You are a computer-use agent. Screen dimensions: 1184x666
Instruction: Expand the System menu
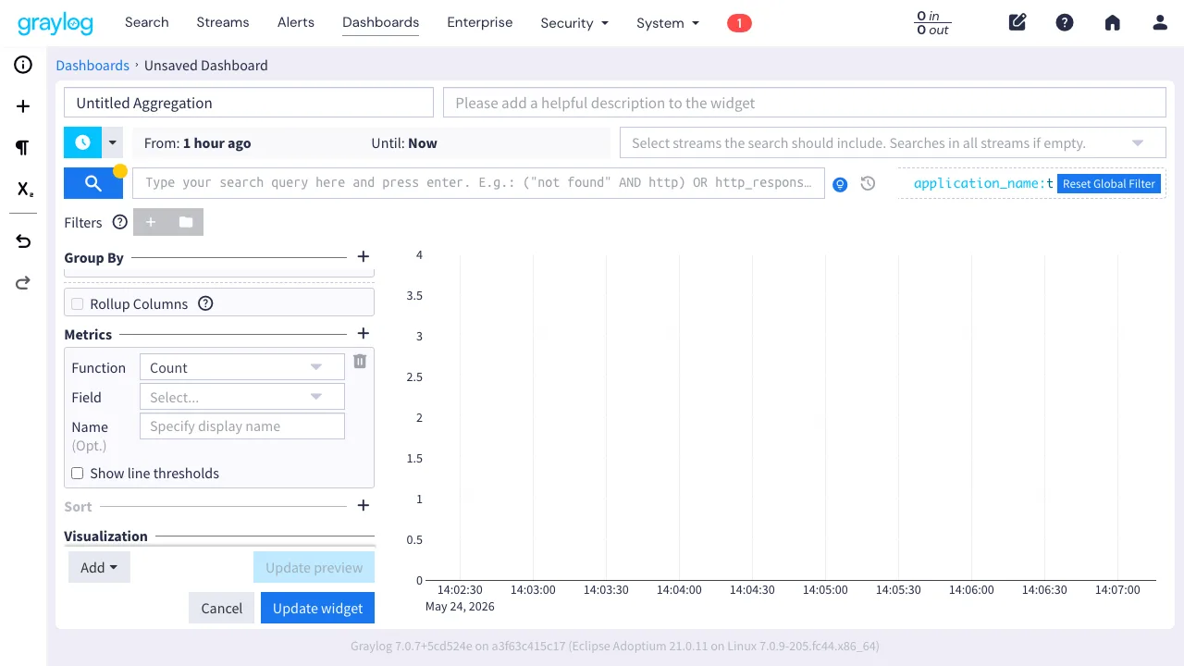click(668, 23)
